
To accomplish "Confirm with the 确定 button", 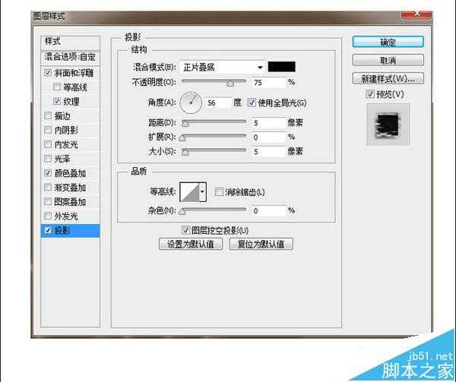I will tap(388, 42).
